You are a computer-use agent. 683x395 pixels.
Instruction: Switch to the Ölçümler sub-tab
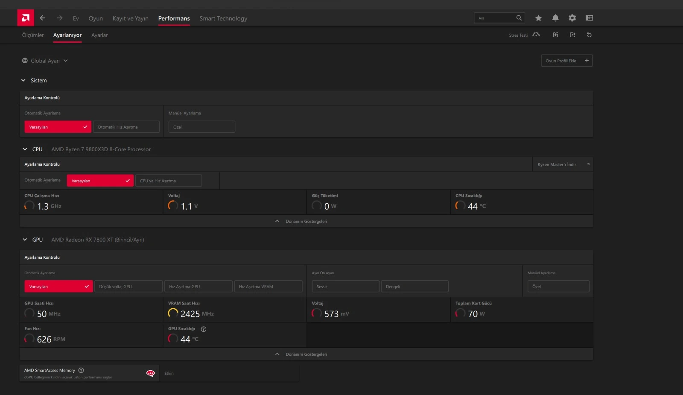(x=33, y=35)
